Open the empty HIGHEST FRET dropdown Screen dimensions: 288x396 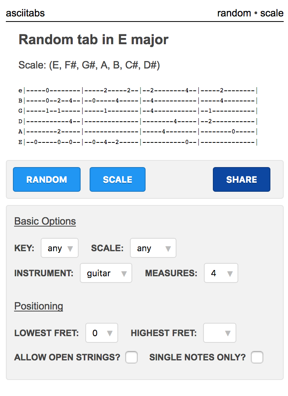pos(220,333)
